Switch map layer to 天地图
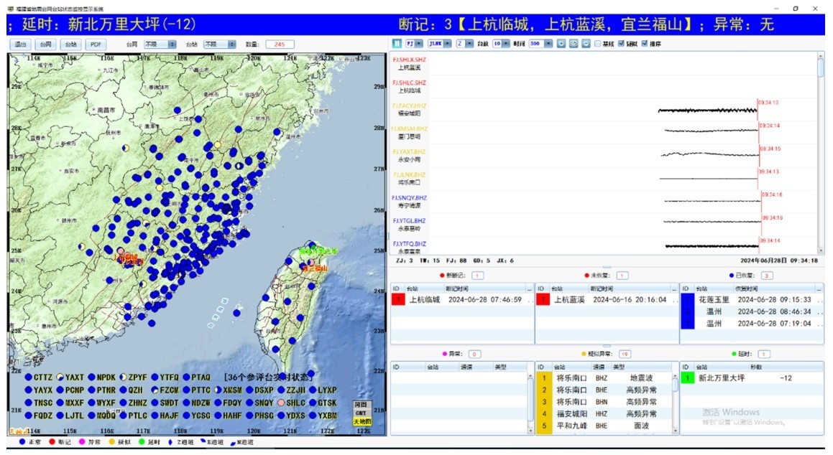This screenshot has width=833, height=455. [361, 421]
